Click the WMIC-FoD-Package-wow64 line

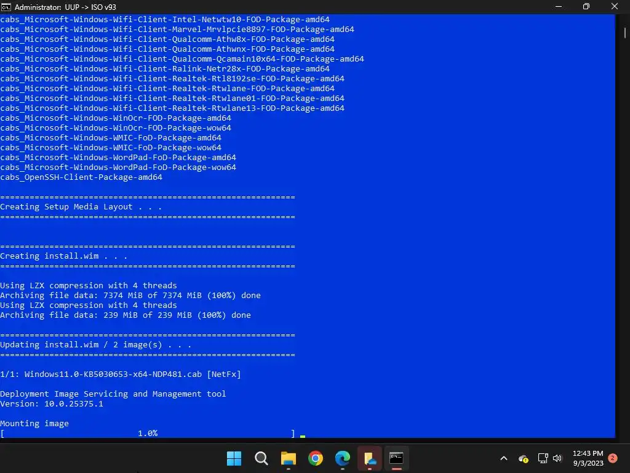111,148
